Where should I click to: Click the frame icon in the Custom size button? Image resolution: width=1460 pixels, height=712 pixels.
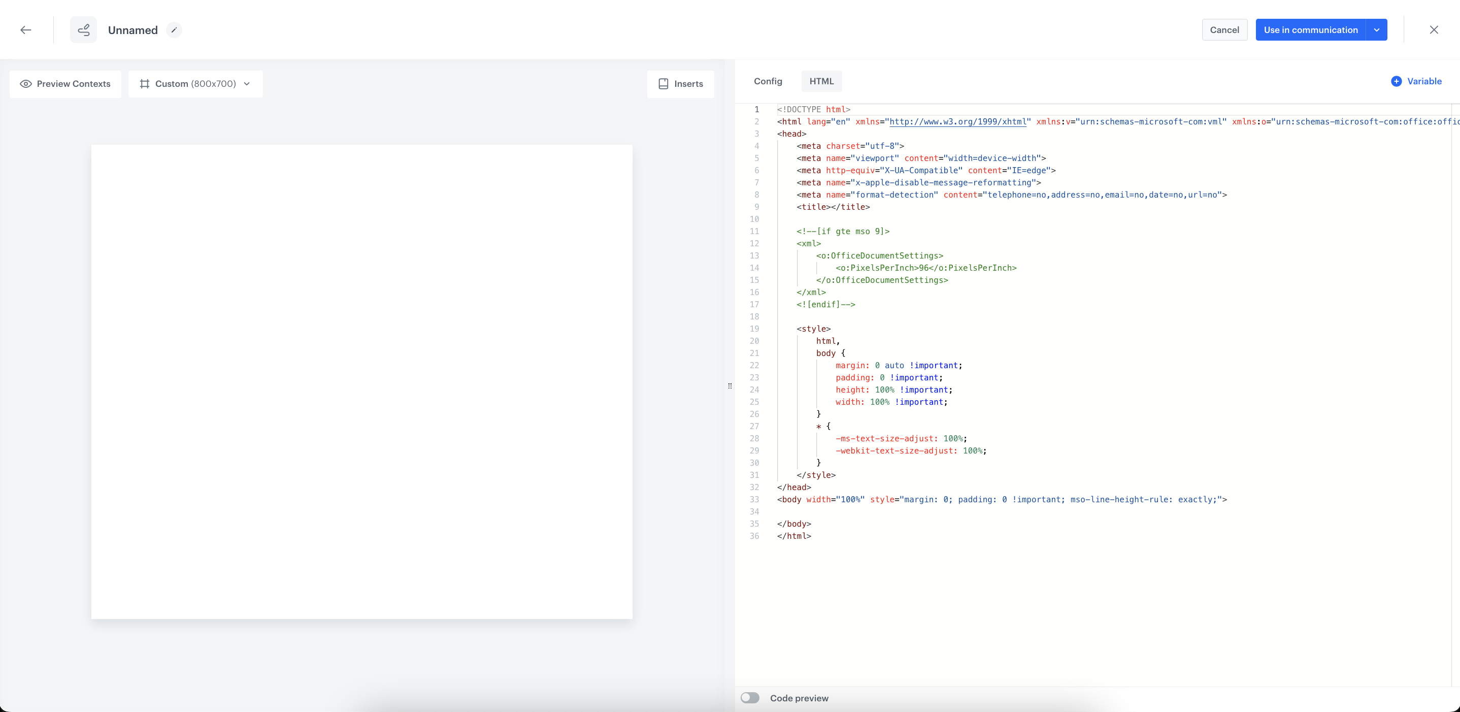click(x=146, y=83)
